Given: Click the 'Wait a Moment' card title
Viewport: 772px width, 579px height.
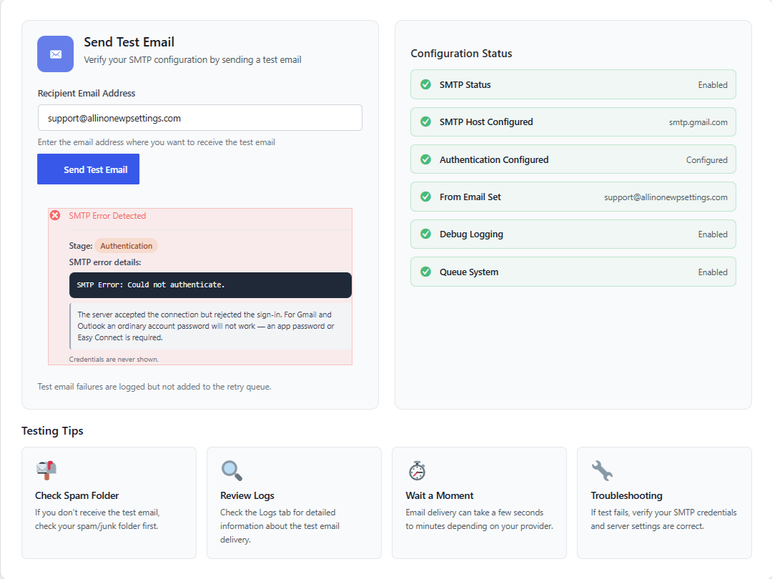Looking at the screenshot, I should pos(440,496).
